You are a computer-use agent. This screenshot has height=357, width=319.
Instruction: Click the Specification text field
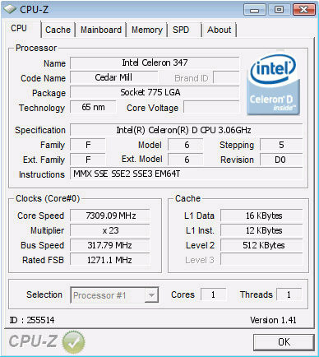click(187, 130)
